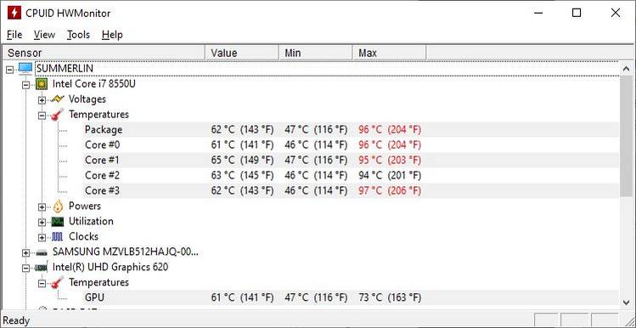Collapse the GPU Temperatures node
636x328 pixels.
tap(42, 283)
